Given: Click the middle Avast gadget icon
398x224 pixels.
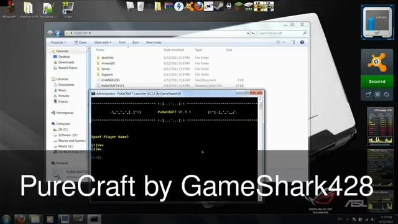Looking at the screenshot, I should coord(377,95).
